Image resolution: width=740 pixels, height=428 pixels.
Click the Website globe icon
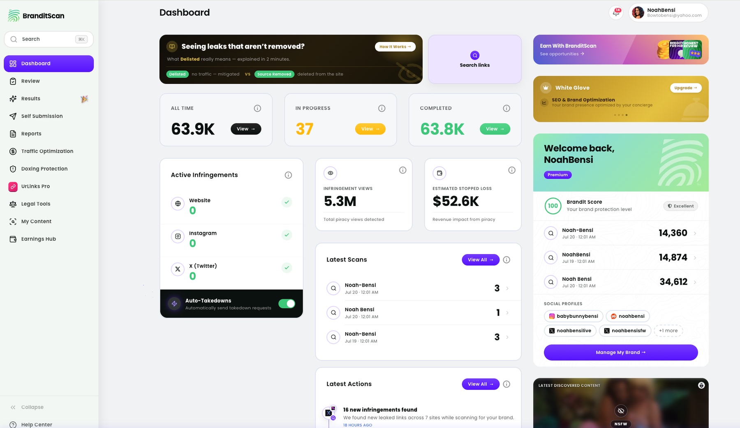[178, 204]
